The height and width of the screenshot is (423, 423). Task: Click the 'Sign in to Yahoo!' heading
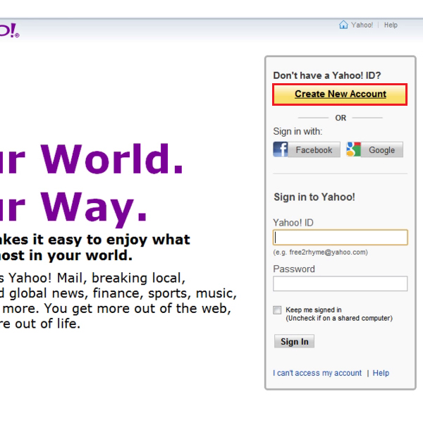click(314, 197)
